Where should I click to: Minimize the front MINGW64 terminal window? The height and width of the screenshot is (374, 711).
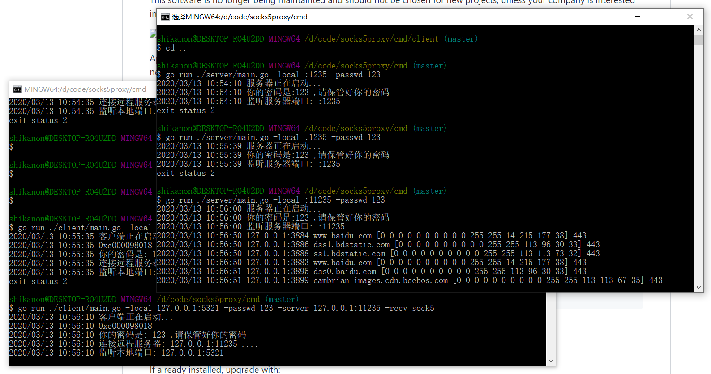638,17
